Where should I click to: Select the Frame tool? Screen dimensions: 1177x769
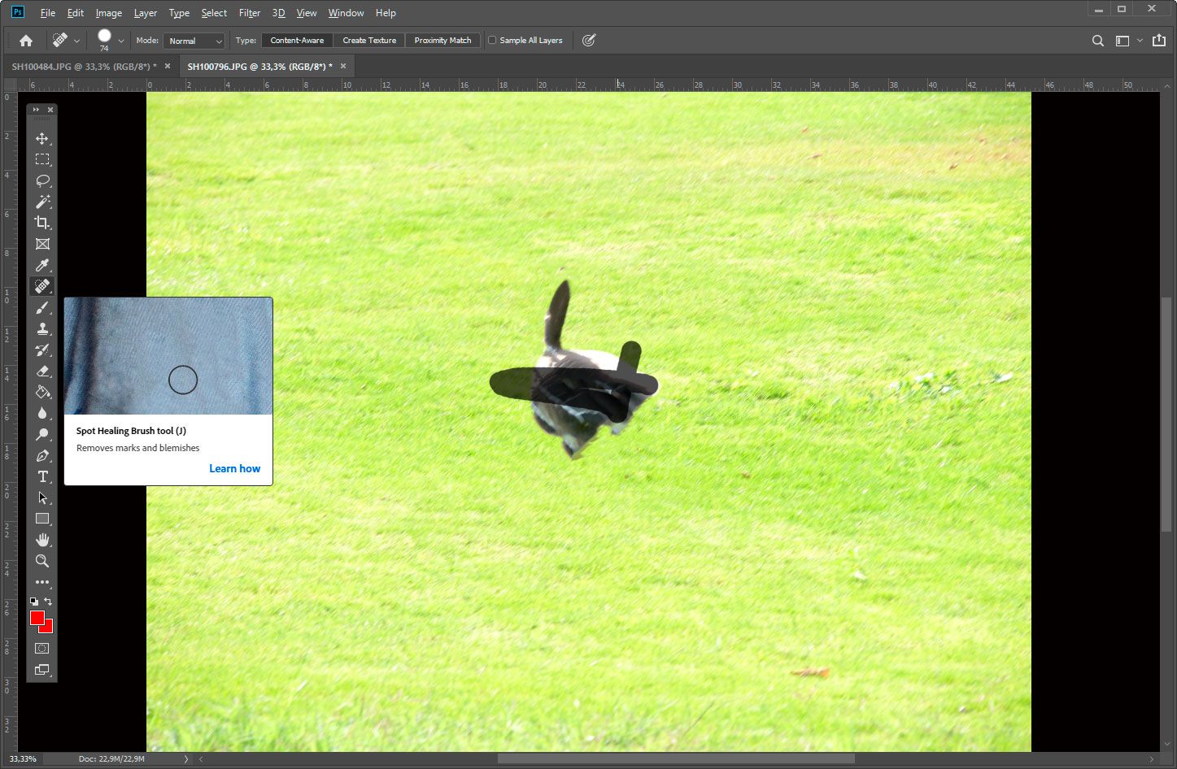click(42, 244)
